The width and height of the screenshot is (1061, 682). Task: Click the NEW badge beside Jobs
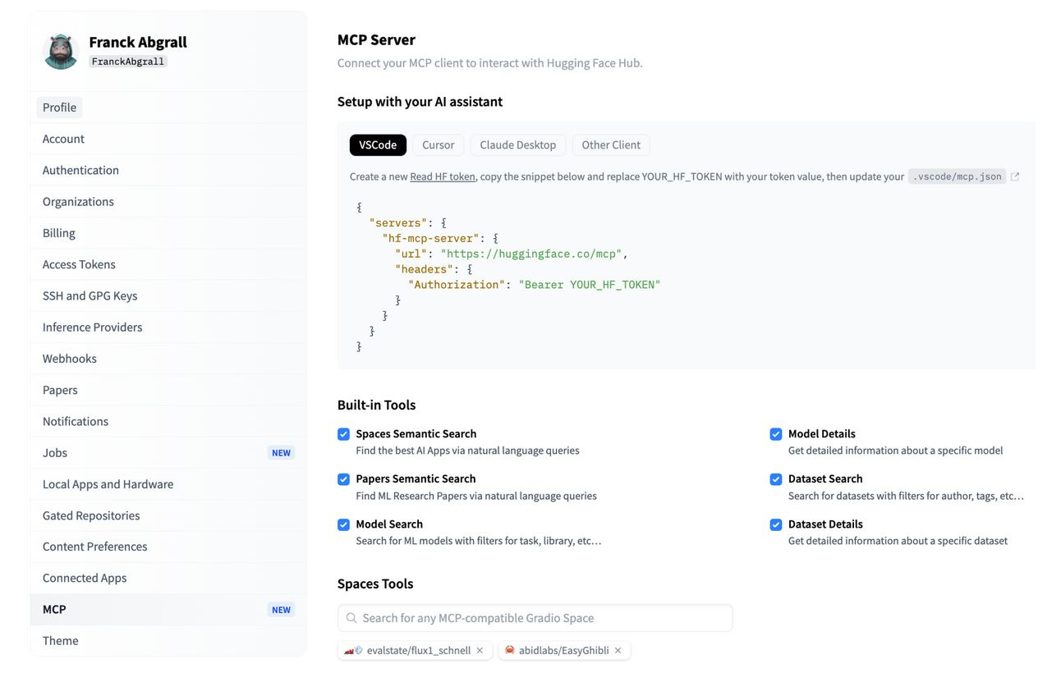281,453
